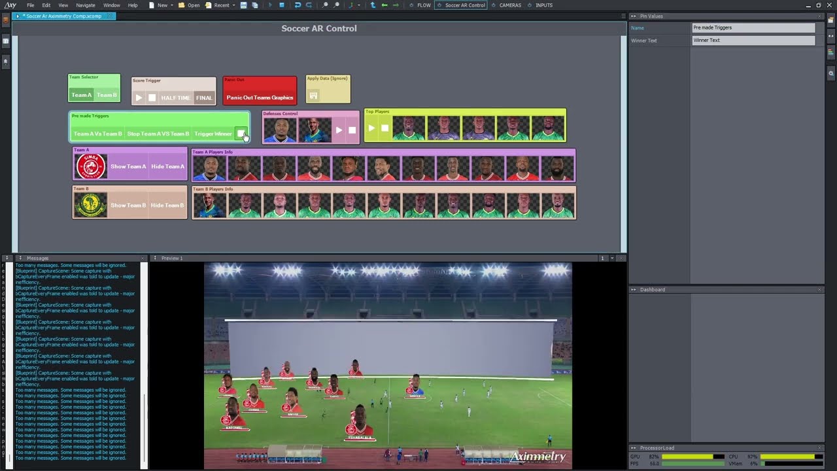Click the blue Play toolbar icon
This screenshot has height=471, width=837.
[271, 5]
